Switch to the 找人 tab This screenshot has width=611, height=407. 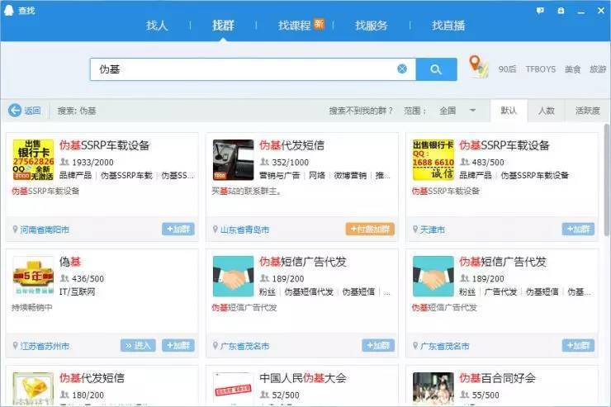[157, 26]
